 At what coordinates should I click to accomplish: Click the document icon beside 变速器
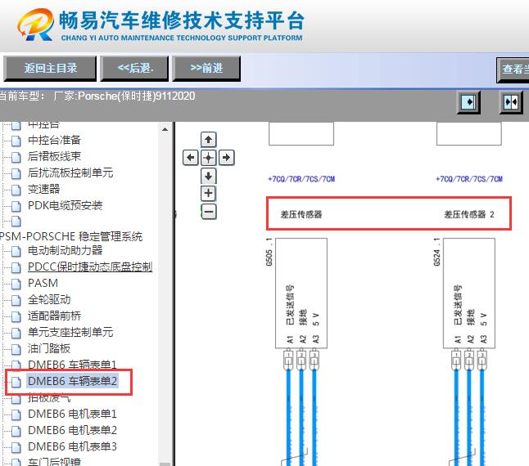16,190
